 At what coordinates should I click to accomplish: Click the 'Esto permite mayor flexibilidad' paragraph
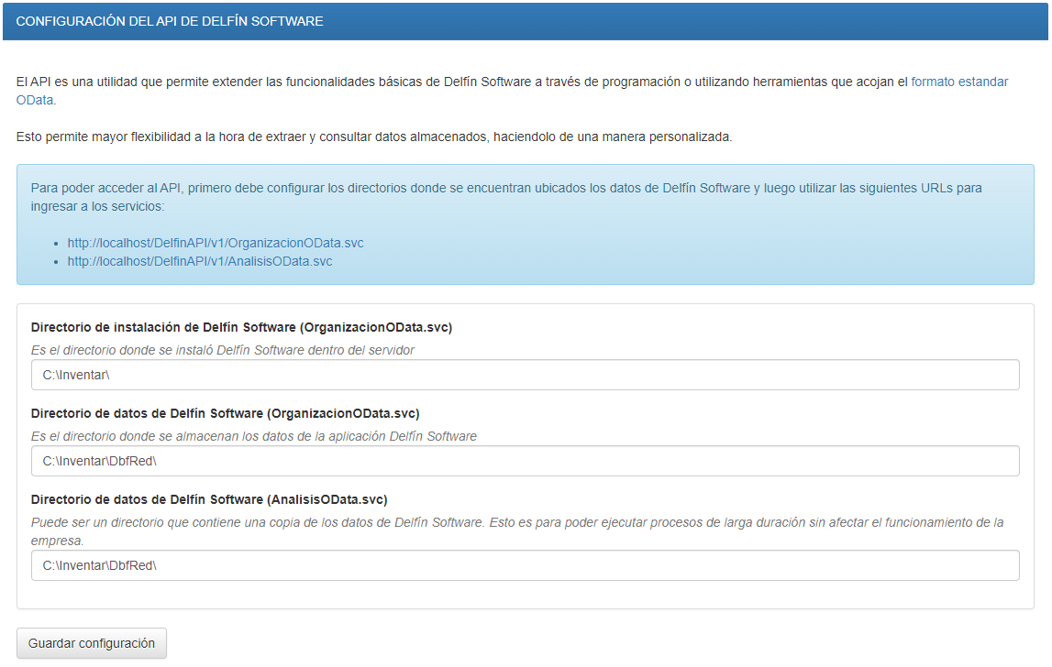tap(374, 137)
